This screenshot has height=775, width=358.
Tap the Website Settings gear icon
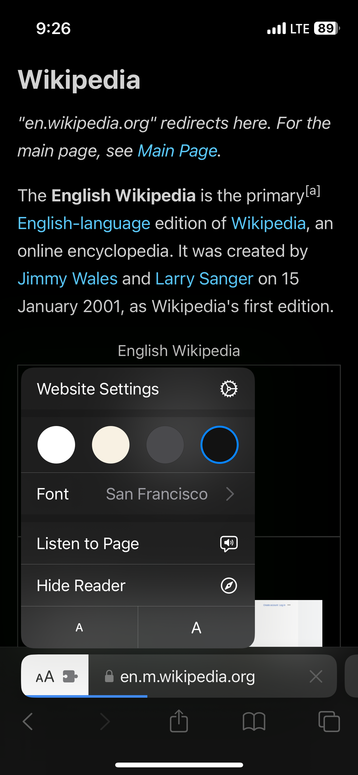229,389
